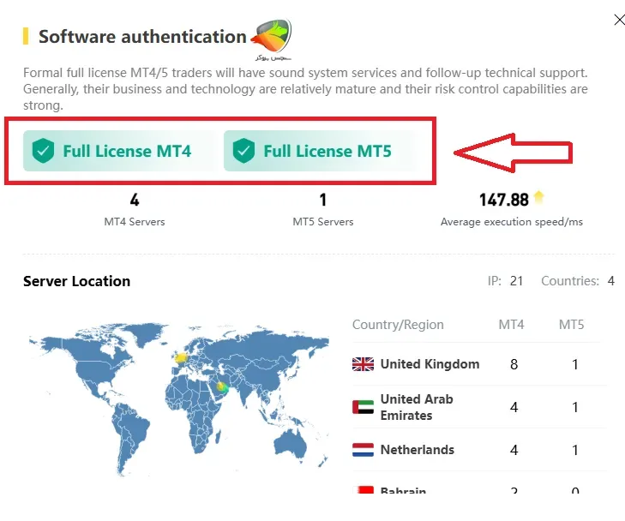The height and width of the screenshot is (521, 625).
Task: Close the Software authentication popup
Action: coord(619,20)
